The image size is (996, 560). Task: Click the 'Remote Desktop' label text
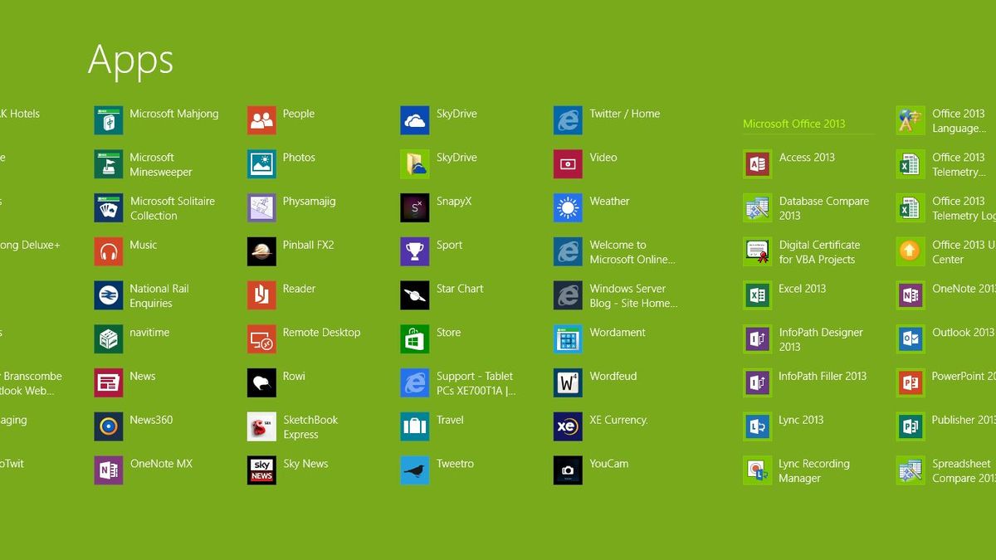click(x=322, y=333)
